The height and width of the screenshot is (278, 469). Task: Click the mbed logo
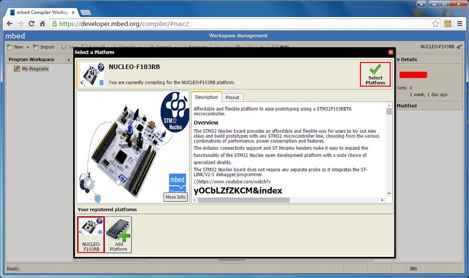point(15,36)
